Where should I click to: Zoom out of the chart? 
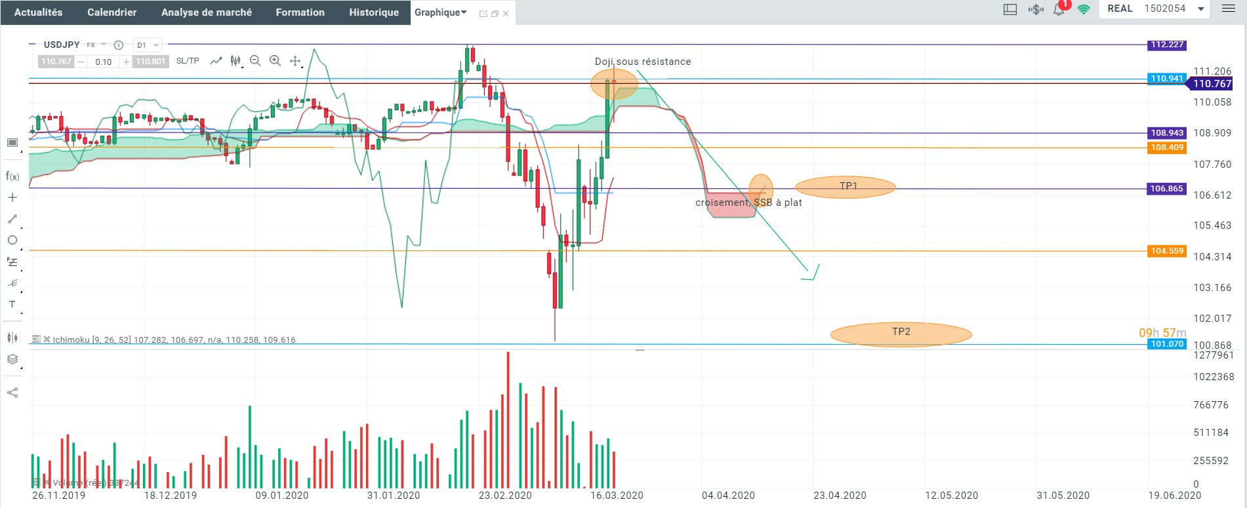[255, 61]
